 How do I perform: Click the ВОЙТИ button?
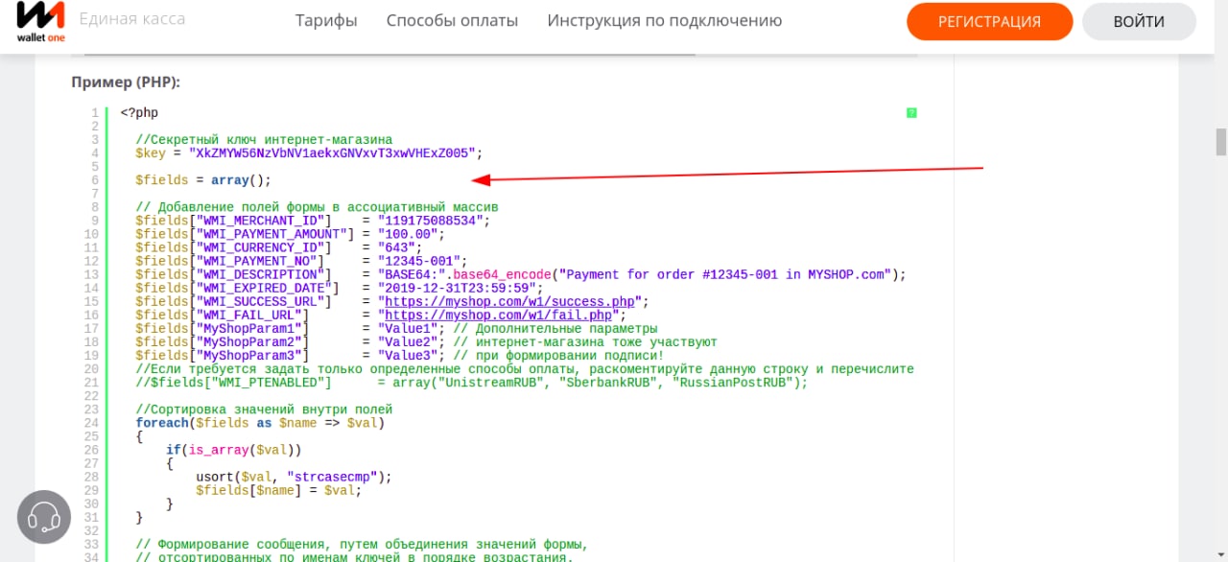pos(1139,21)
